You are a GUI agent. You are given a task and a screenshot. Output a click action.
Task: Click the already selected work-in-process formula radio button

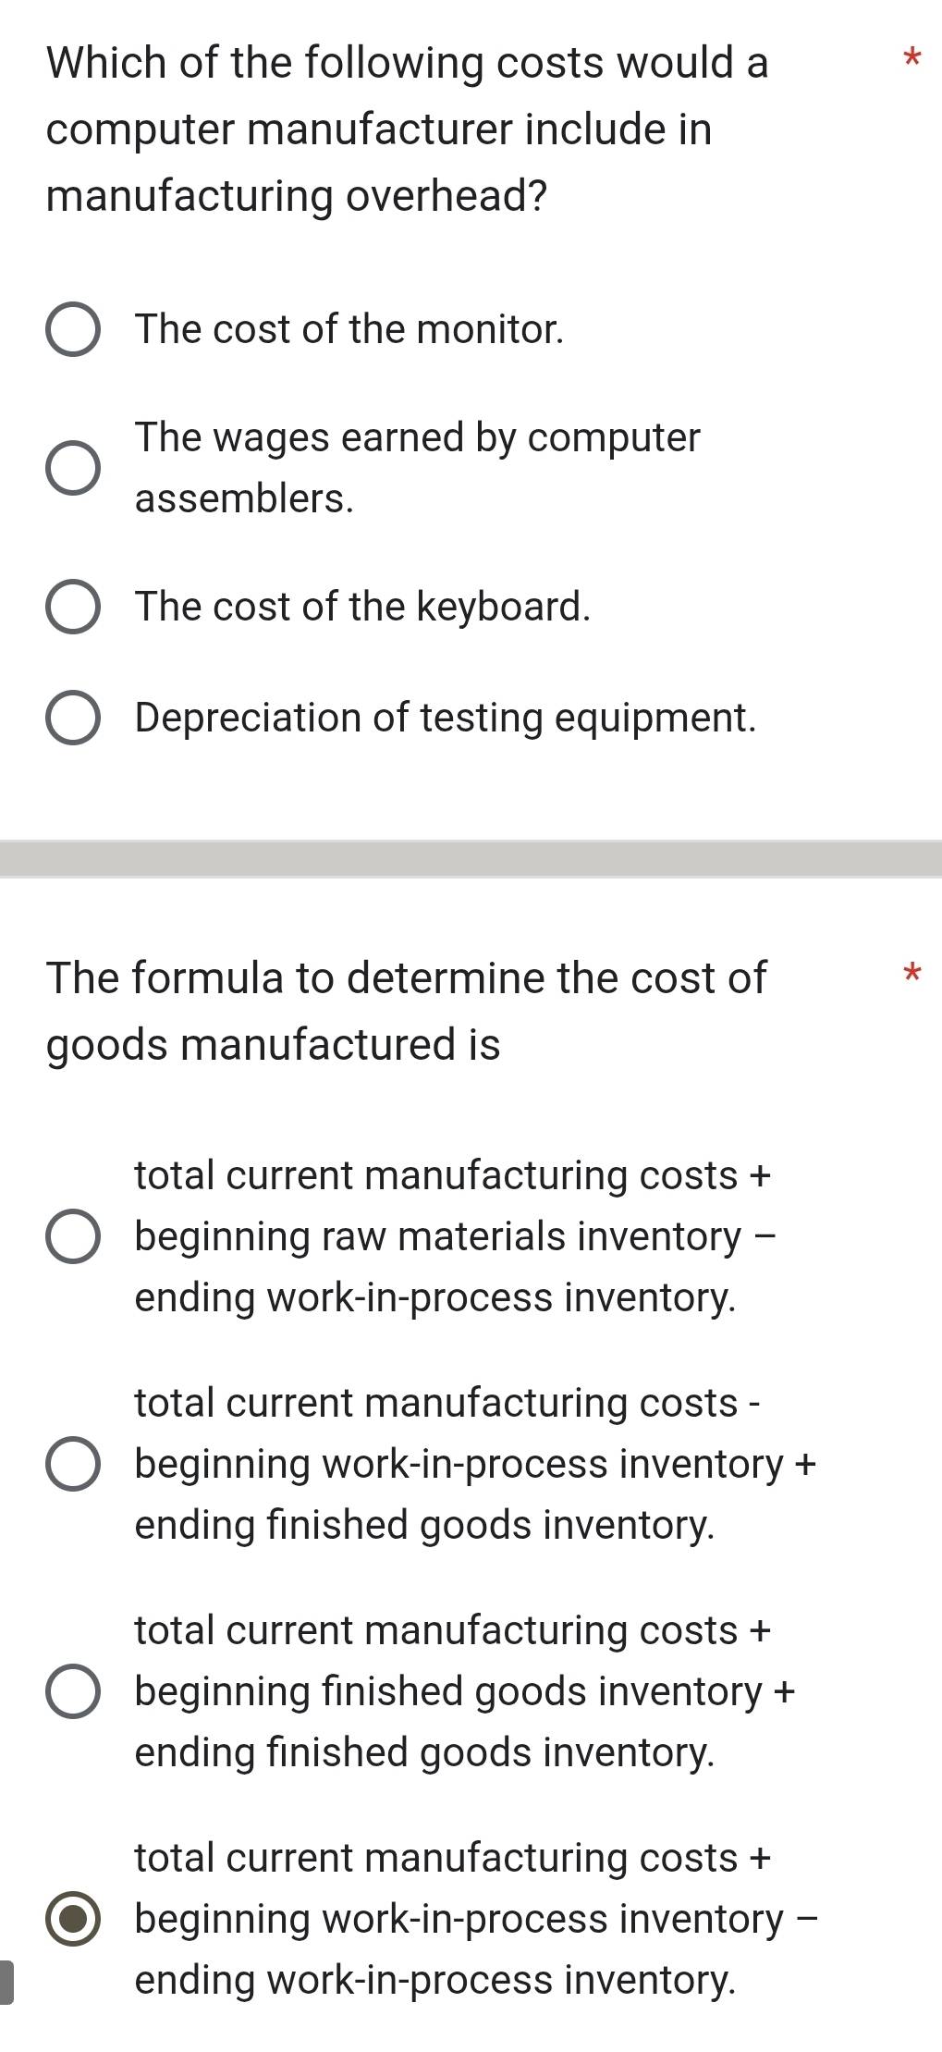click(73, 1919)
